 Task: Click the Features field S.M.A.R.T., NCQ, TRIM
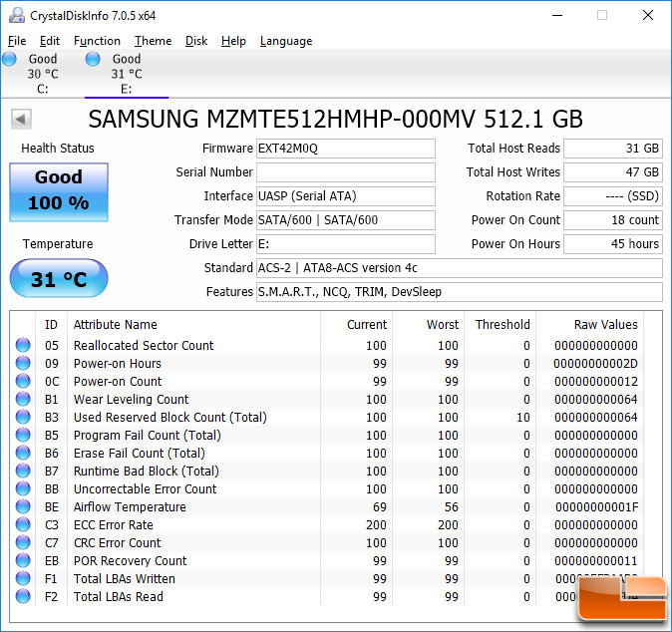[460, 292]
